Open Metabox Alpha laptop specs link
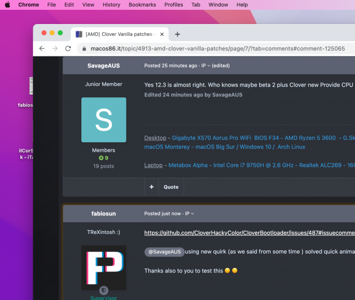The width and height of the screenshot is (355, 300). click(188, 165)
